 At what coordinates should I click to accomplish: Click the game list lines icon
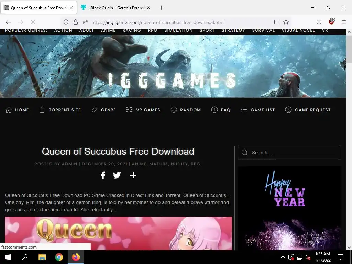click(244, 110)
